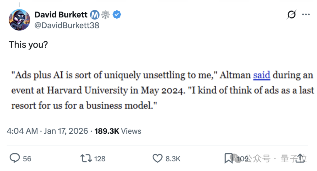Click the share upload arrow icon
The image size is (317, 171).
300,158
